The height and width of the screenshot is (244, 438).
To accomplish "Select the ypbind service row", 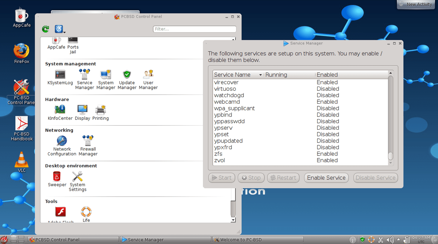I will 300,115.
